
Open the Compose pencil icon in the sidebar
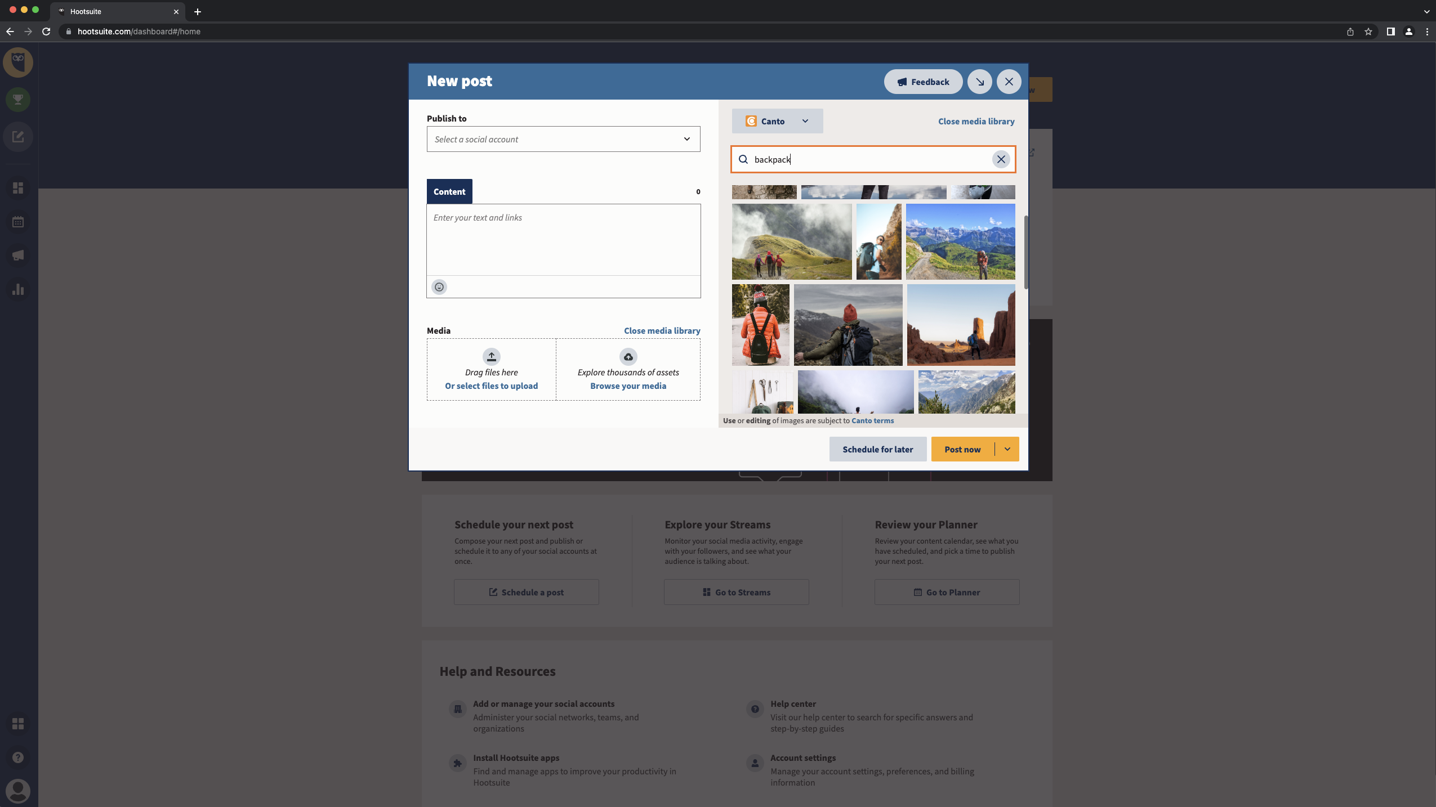(x=18, y=136)
